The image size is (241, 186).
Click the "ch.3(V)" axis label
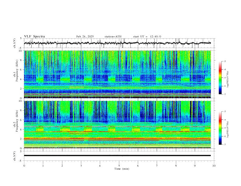coord(15,156)
